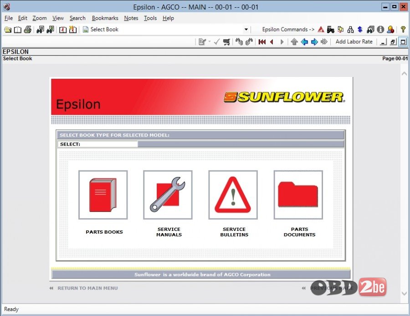410x316 pixels.
Task: Click the notepad edit toolbar icon
Action: point(202,42)
